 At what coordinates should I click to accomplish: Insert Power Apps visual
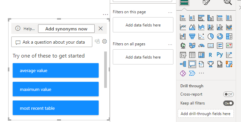tap(183, 73)
